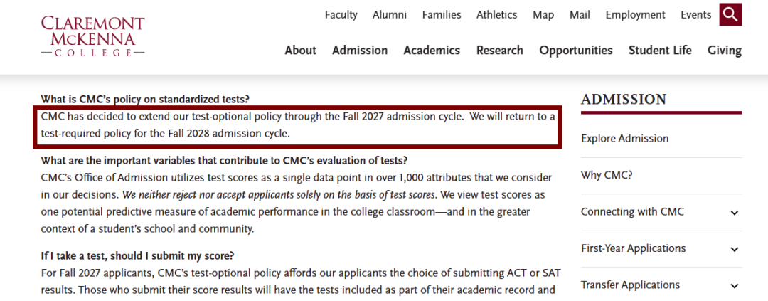Visit the Faculty link
The height and width of the screenshot is (301, 768).
(341, 15)
